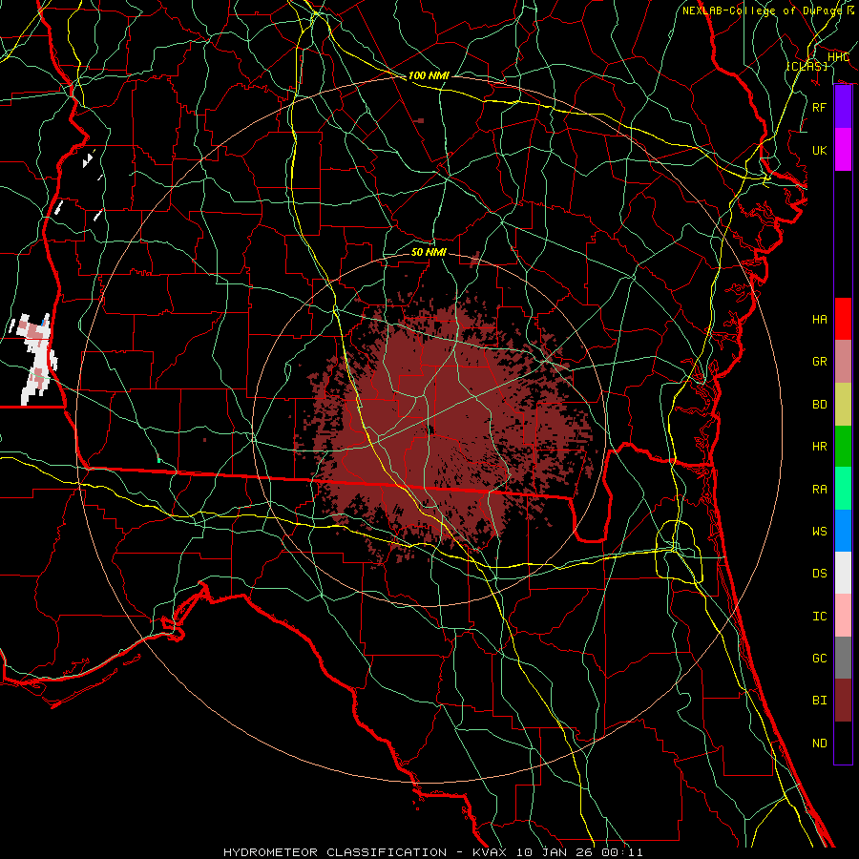859x859 pixels.
Task: Click the "RF" legend label
Action: 820,107
